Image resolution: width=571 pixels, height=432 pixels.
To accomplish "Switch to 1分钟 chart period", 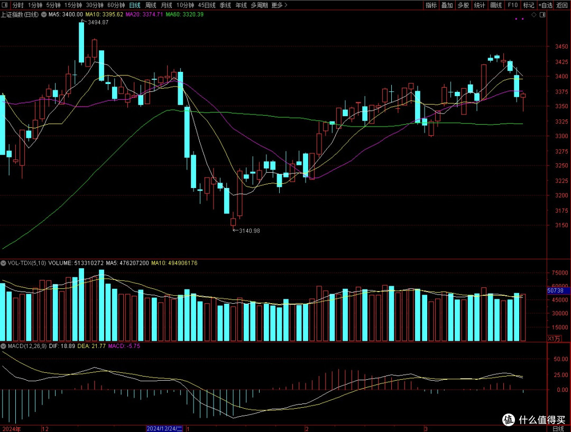I will (35, 5).
